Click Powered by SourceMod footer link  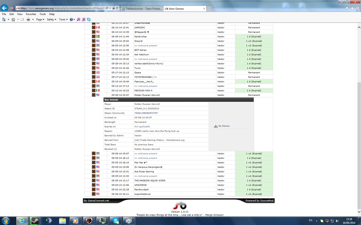point(260,201)
